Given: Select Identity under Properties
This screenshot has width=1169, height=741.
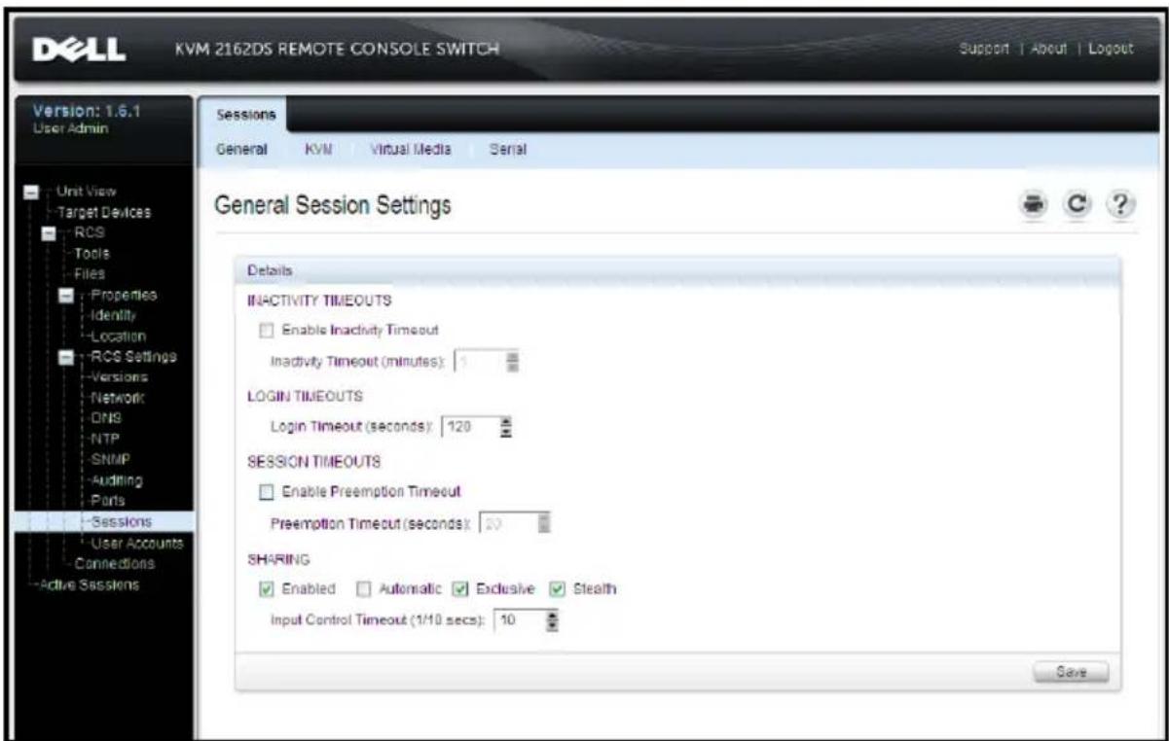Looking at the screenshot, I should click(114, 316).
